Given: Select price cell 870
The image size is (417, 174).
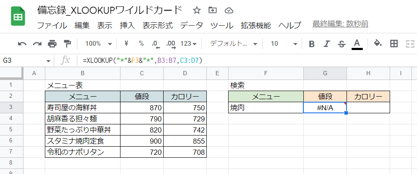Looking at the screenshot, I should (142, 107).
